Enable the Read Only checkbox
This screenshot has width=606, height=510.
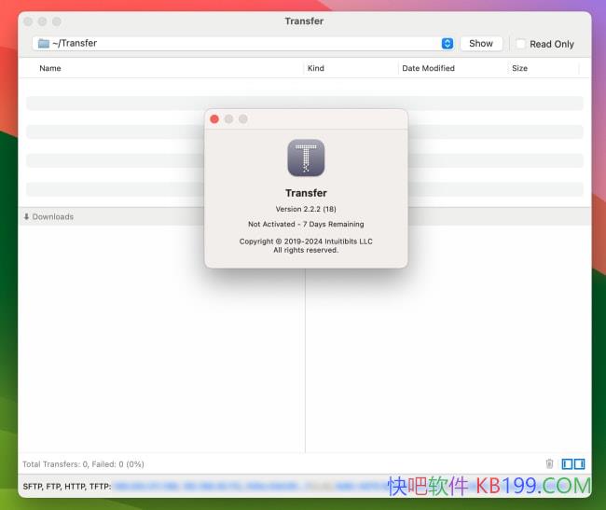tap(520, 44)
